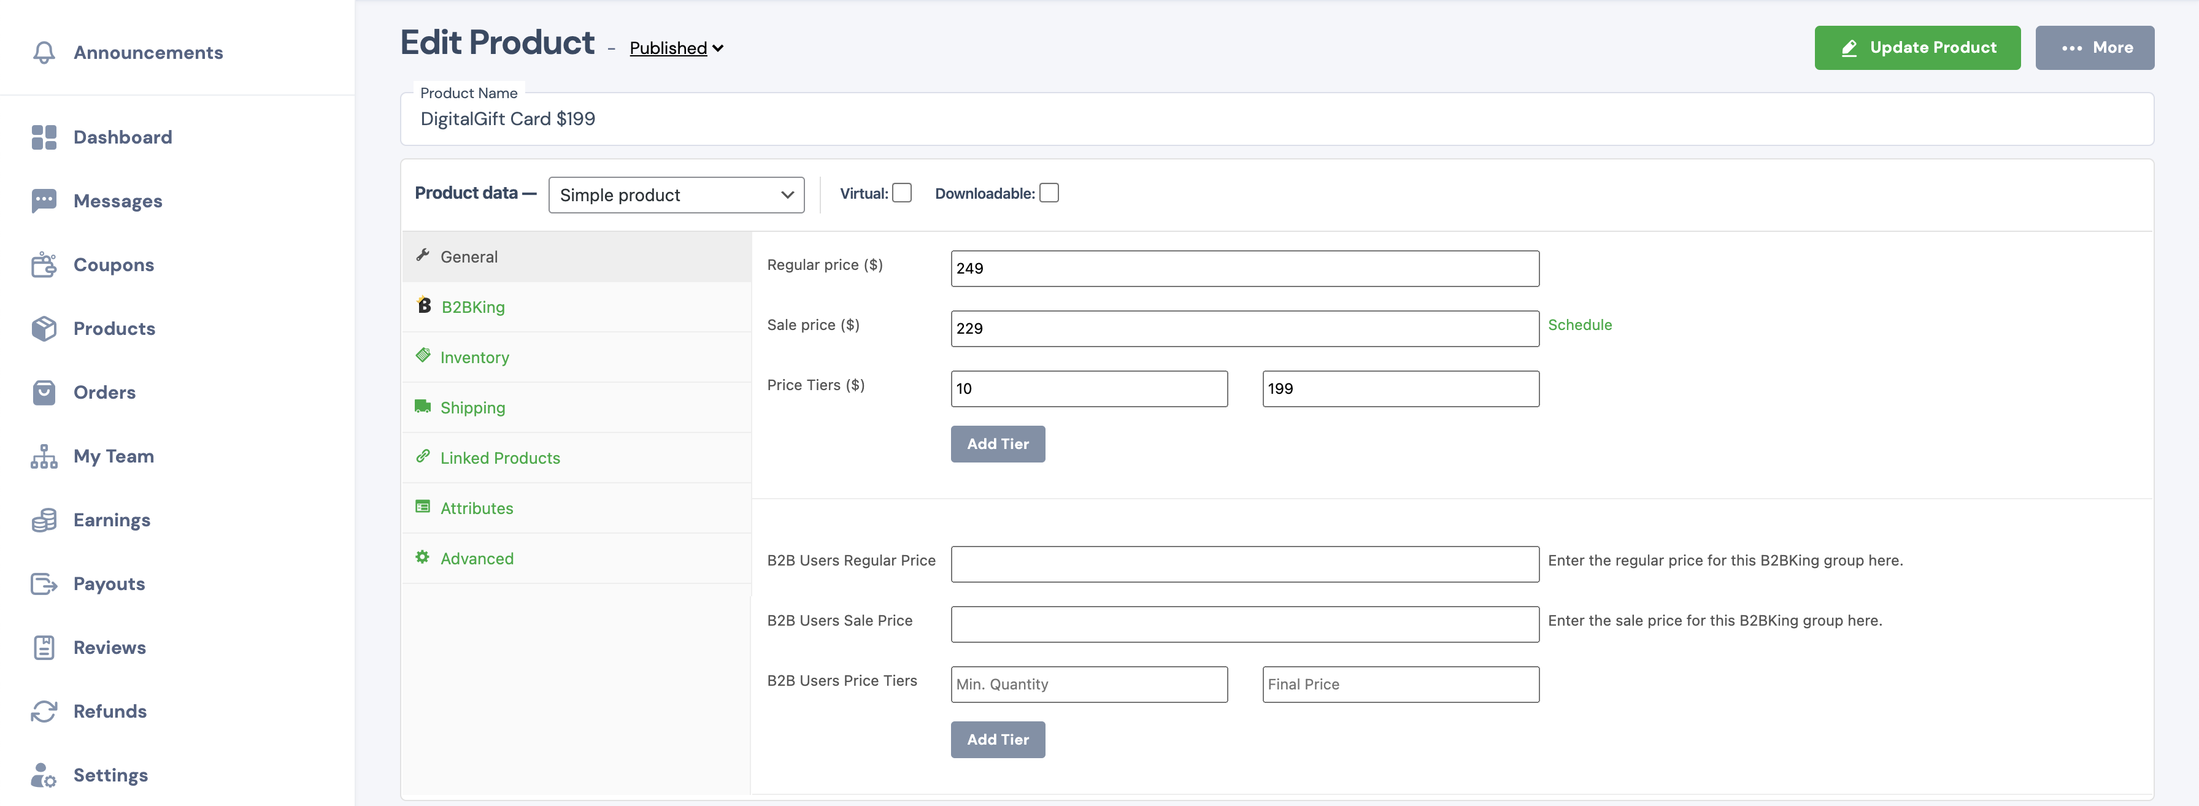Check the Downloadable option

1049,192
